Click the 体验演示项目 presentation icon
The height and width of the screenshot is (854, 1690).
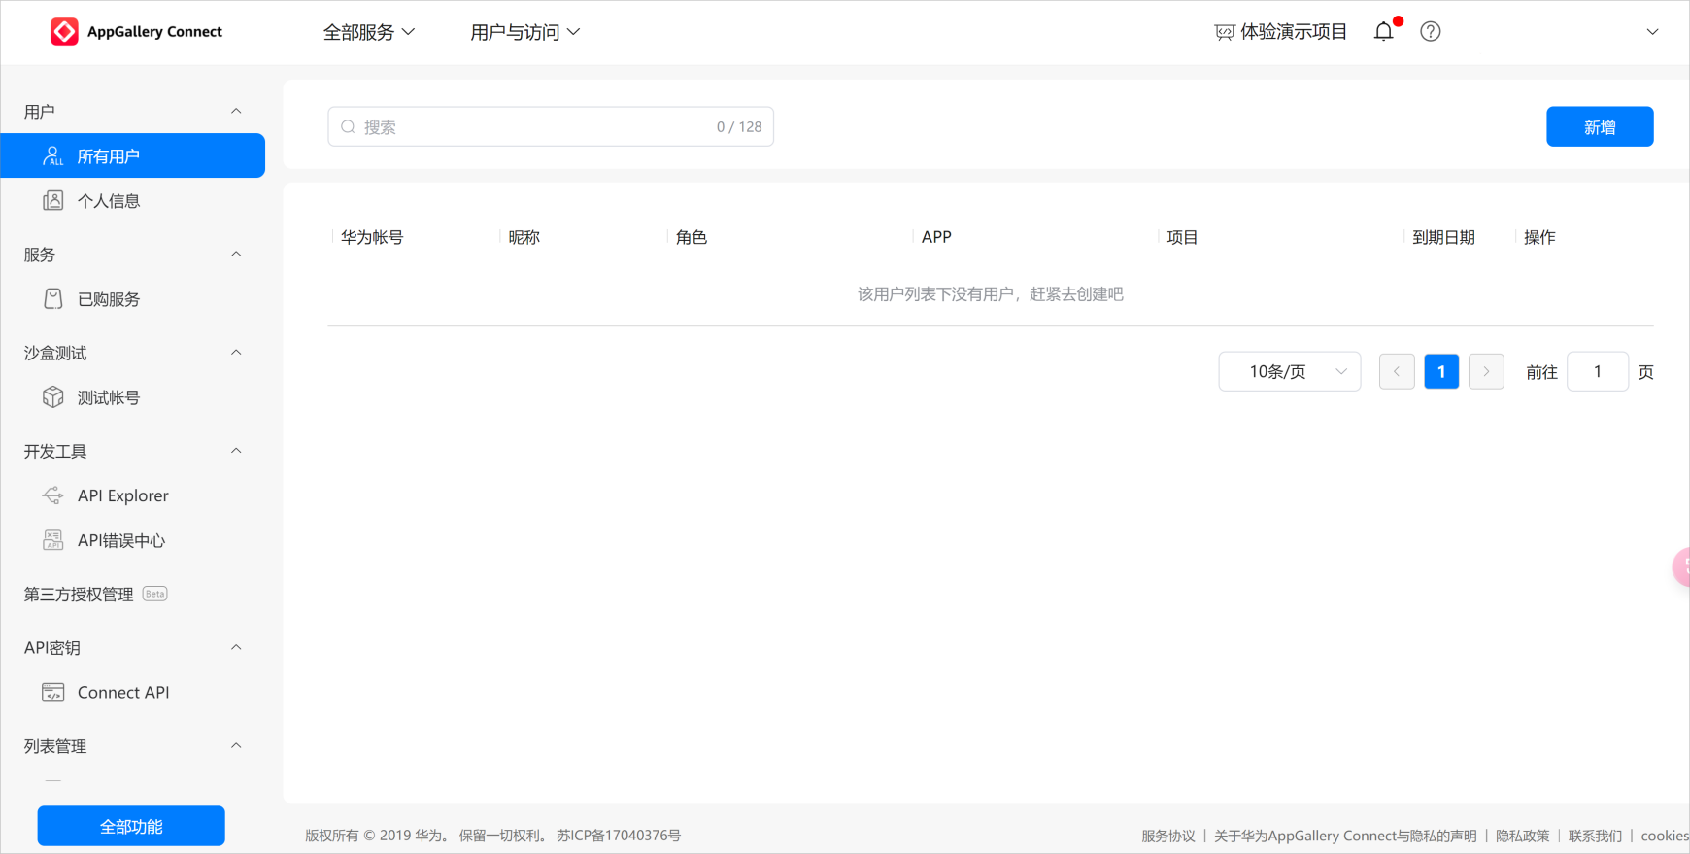(1225, 32)
